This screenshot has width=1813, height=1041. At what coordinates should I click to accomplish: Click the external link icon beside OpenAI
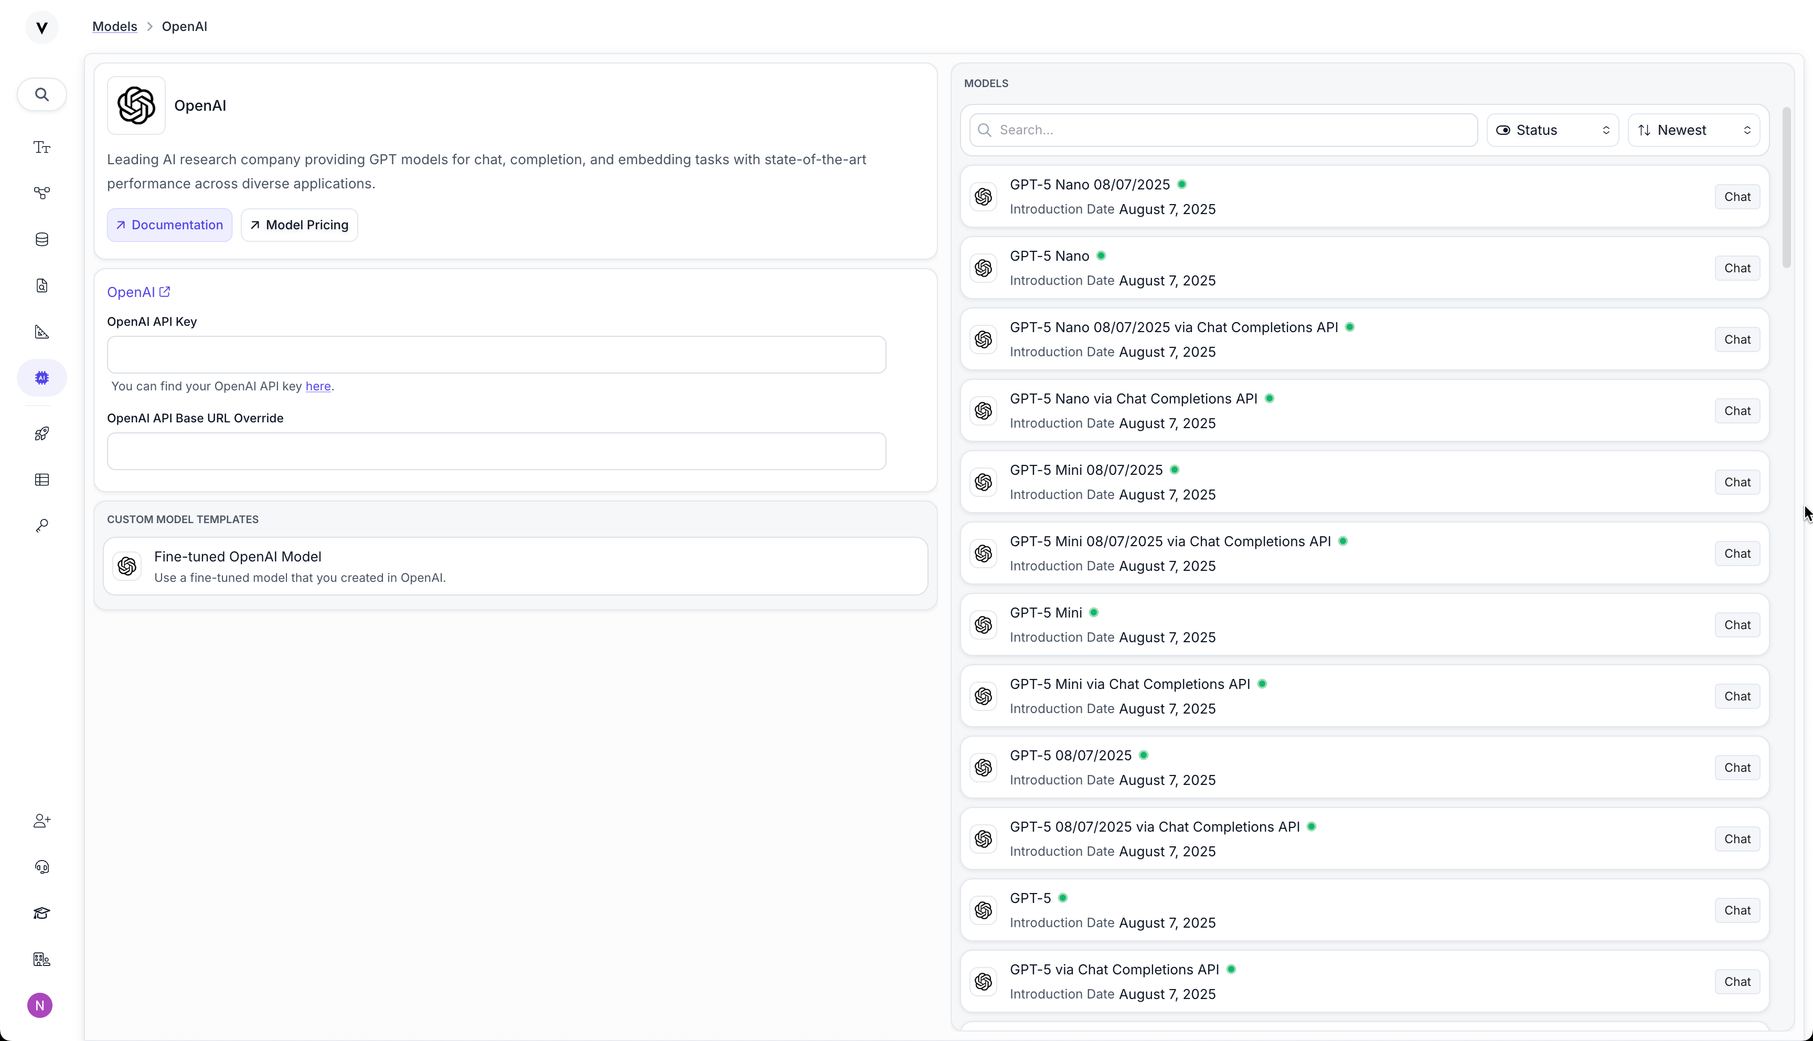(165, 292)
